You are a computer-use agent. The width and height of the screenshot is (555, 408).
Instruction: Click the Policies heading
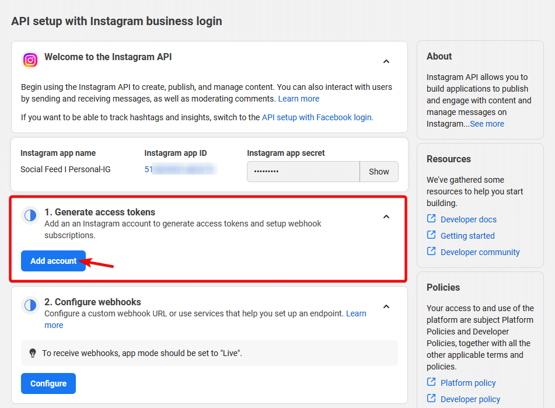click(x=443, y=287)
